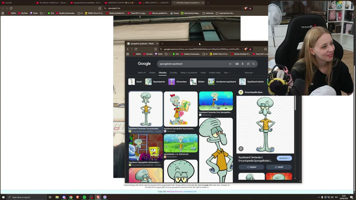Click back arrow in pasted Google window
Image resolution: width=356 pixels, height=200 pixels.
[128, 49]
